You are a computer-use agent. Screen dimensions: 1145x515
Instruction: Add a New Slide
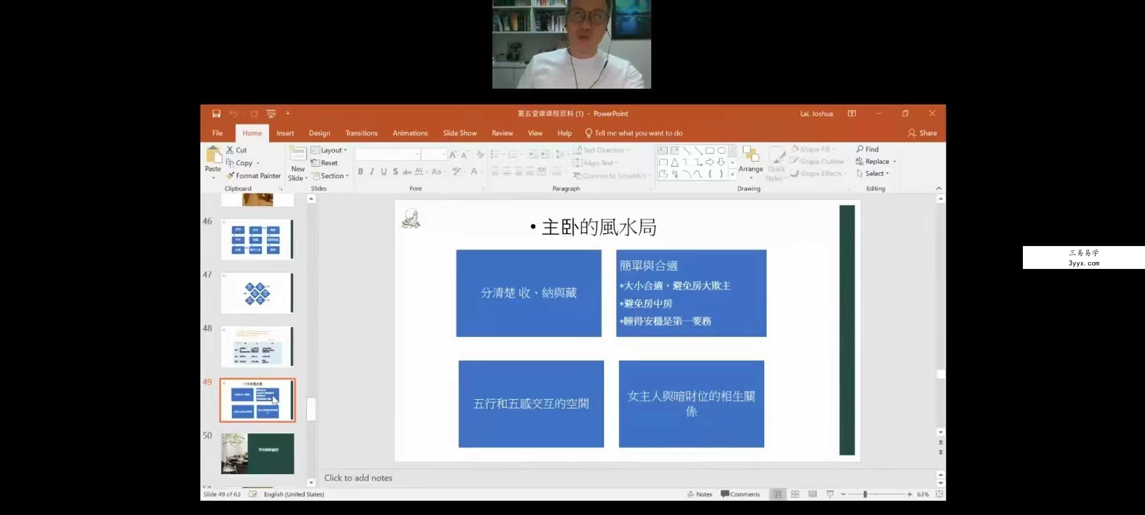pos(298,165)
